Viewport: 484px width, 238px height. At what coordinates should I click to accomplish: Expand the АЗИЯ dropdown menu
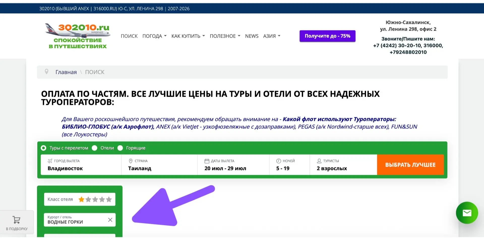272,36
